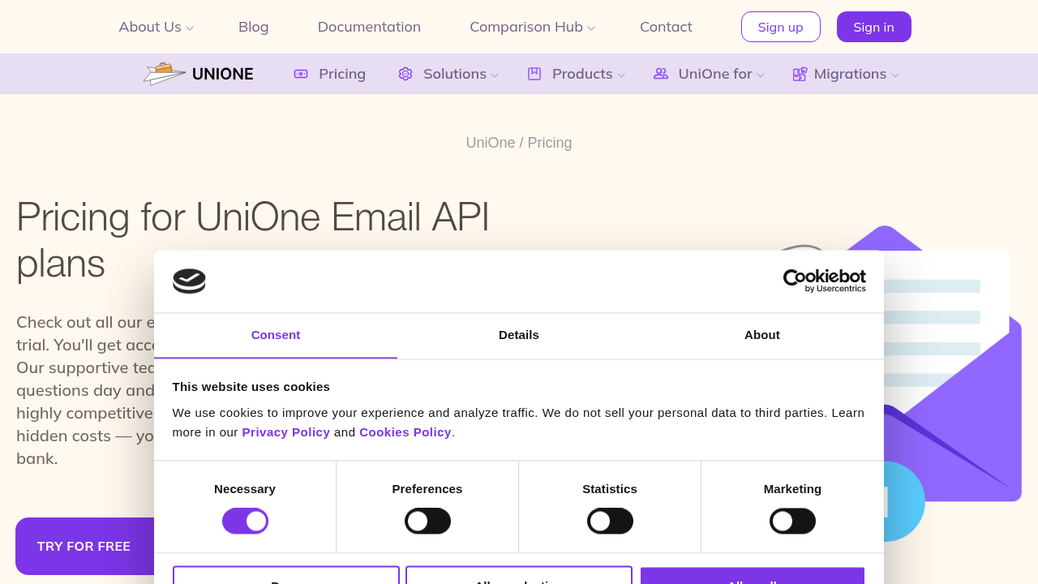Toggle the Necessary cookies switch
1038x584 pixels.
click(245, 521)
